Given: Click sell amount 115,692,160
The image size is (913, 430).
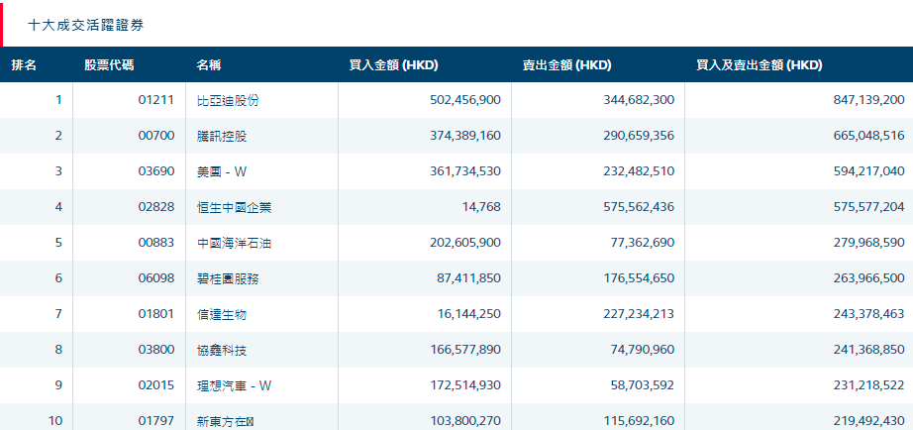Looking at the screenshot, I should (x=639, y=420).
